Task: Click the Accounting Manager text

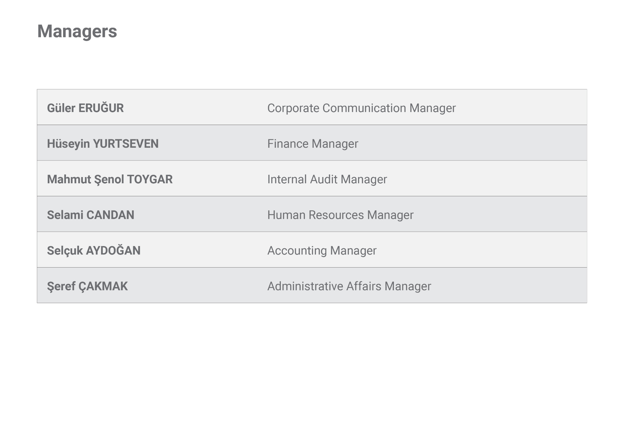Action: pyautogui.click(x=322, y=251)
